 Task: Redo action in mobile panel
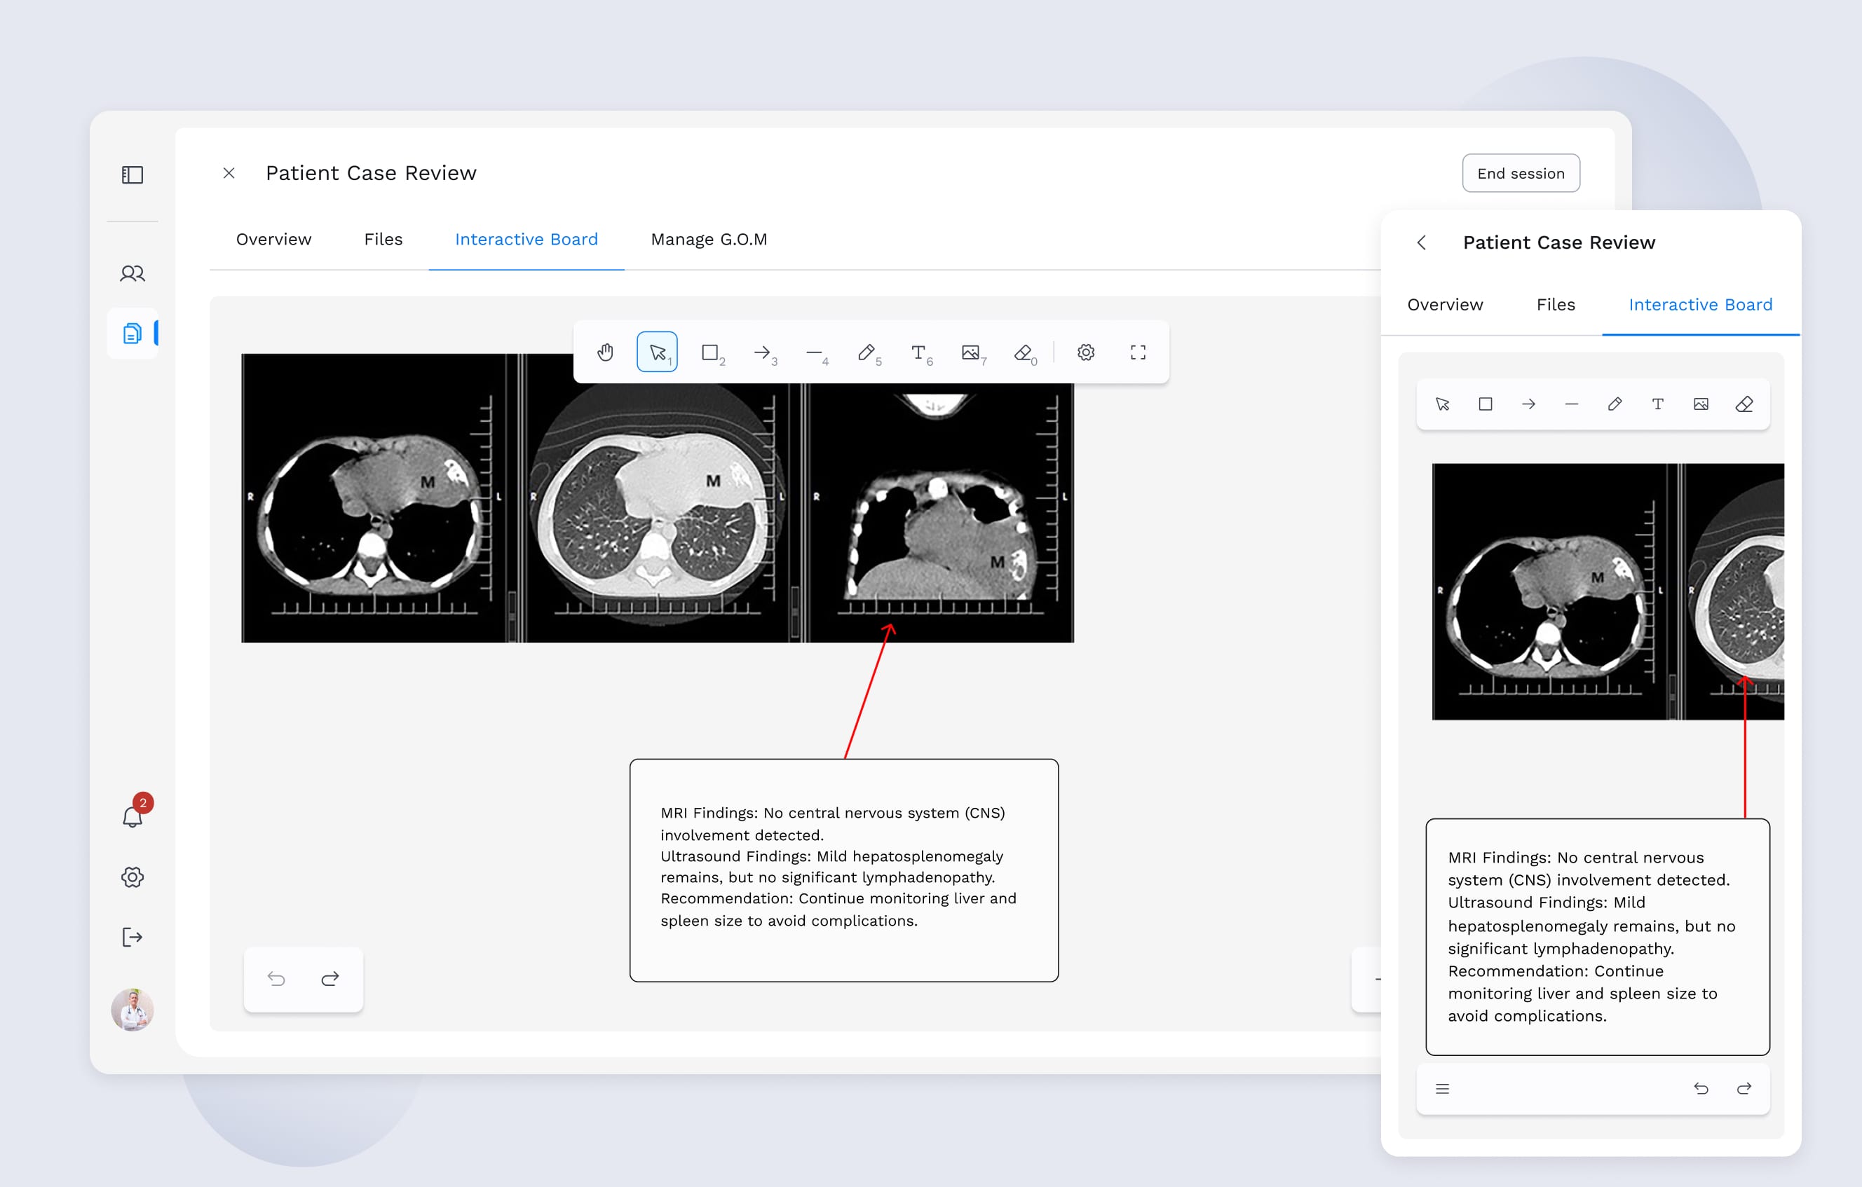pos(1744,1089)
